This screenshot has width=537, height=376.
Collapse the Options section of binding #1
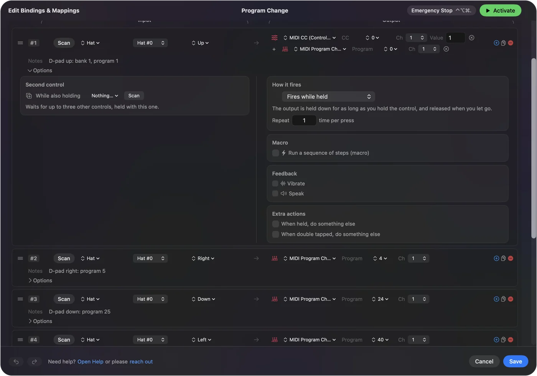pyautogui.click(x=40, y=71)
